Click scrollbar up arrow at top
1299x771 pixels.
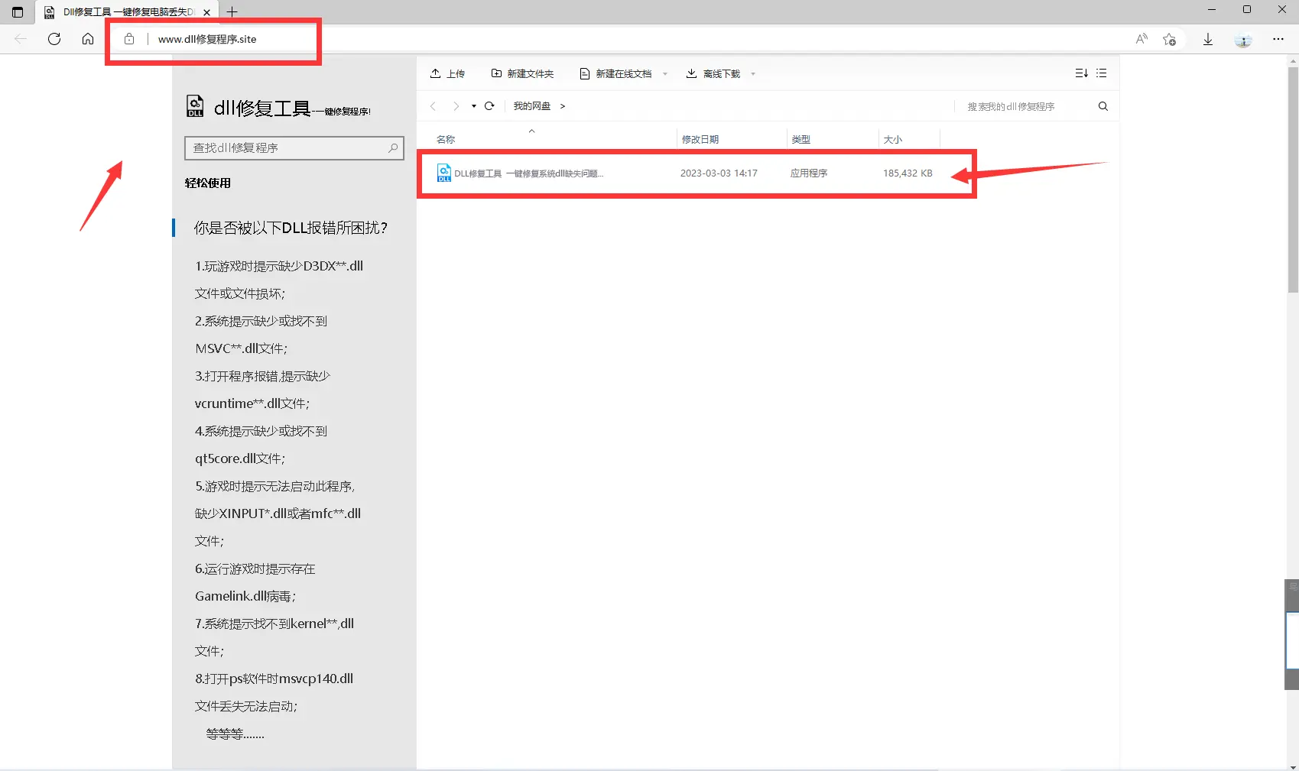point(1293,60)
